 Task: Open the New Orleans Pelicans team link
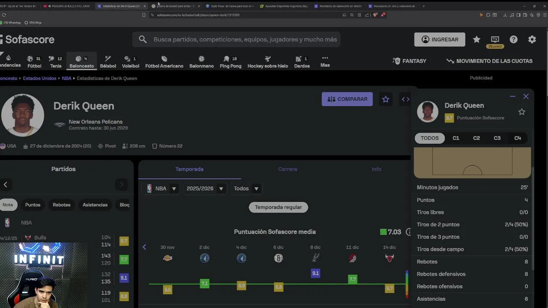[95, 122]
